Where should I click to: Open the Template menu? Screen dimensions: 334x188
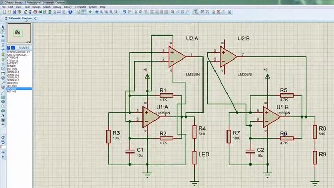tap(80, 7)
